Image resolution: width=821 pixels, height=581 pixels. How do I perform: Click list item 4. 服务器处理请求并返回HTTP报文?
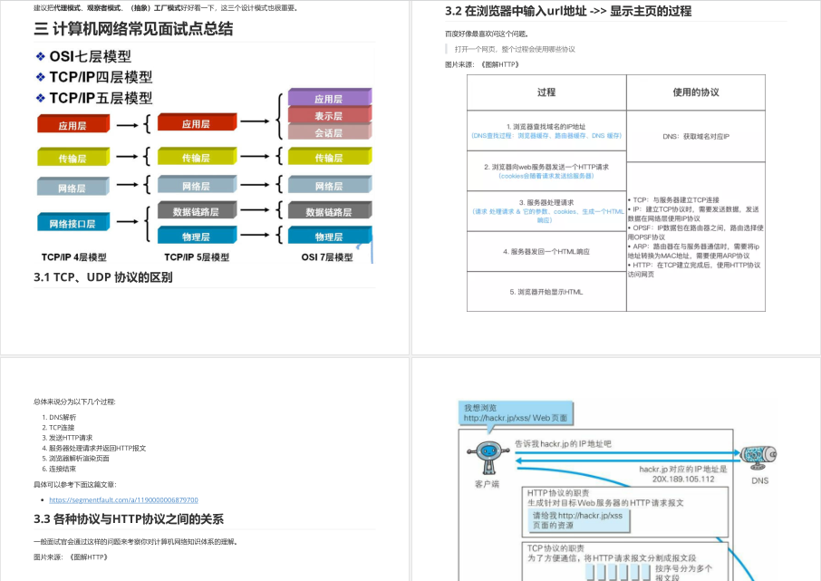click(93, 448)
